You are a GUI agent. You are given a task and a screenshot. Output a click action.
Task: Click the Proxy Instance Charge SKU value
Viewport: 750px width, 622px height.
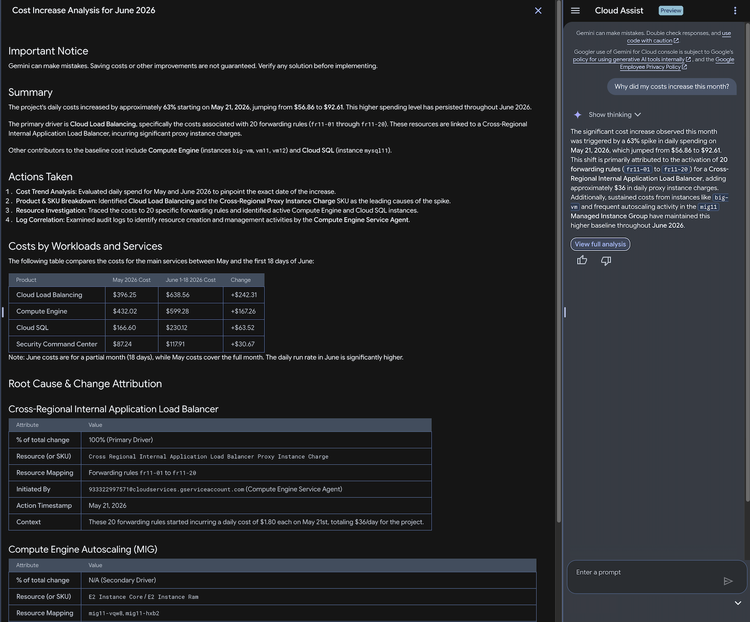(x=208, y=456)
